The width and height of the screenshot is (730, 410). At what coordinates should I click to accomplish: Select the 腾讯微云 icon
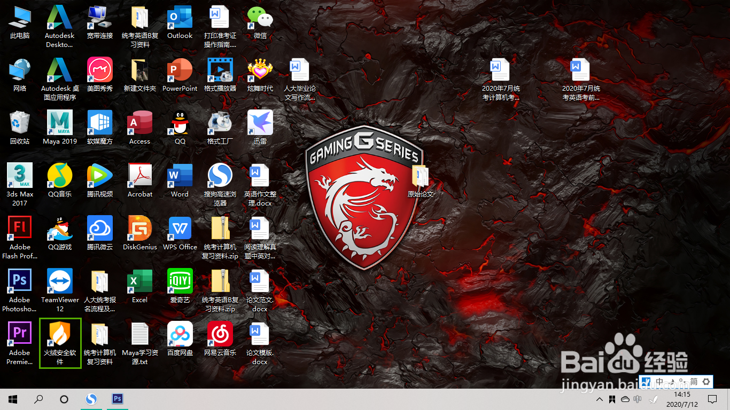click(100, 234)
